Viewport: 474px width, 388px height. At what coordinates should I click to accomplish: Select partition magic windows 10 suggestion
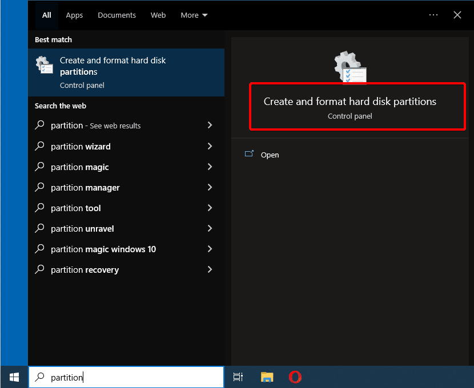click(x=126, y=249)
